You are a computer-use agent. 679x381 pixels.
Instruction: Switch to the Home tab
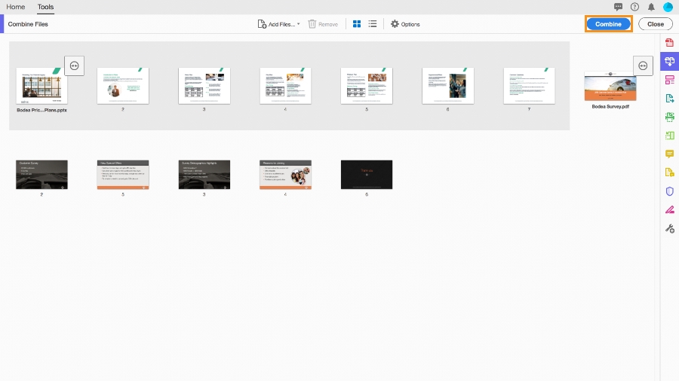point(16,7)
